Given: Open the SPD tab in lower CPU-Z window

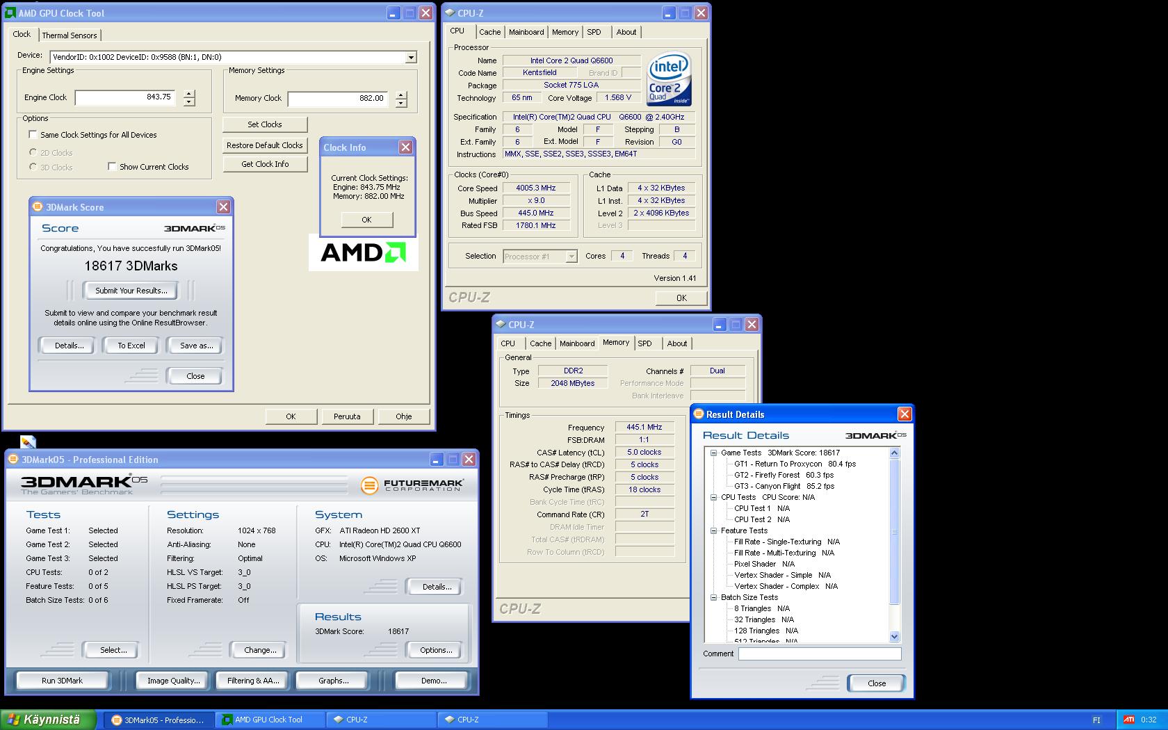Looking at the screenshot, I should [645, 343].
